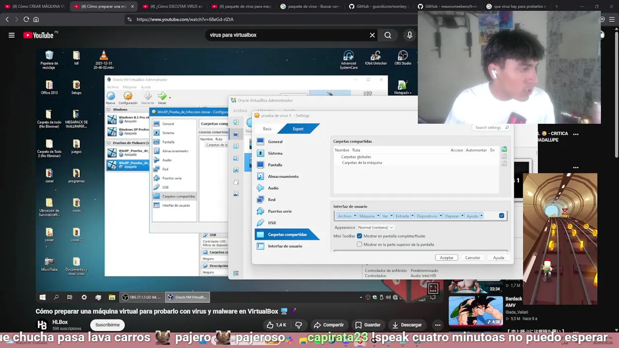Add a new shared folder with the plus-folder icon

click(504, 150)
